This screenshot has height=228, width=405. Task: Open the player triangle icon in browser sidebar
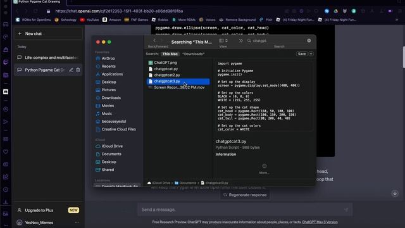click(x=6, y=122)
